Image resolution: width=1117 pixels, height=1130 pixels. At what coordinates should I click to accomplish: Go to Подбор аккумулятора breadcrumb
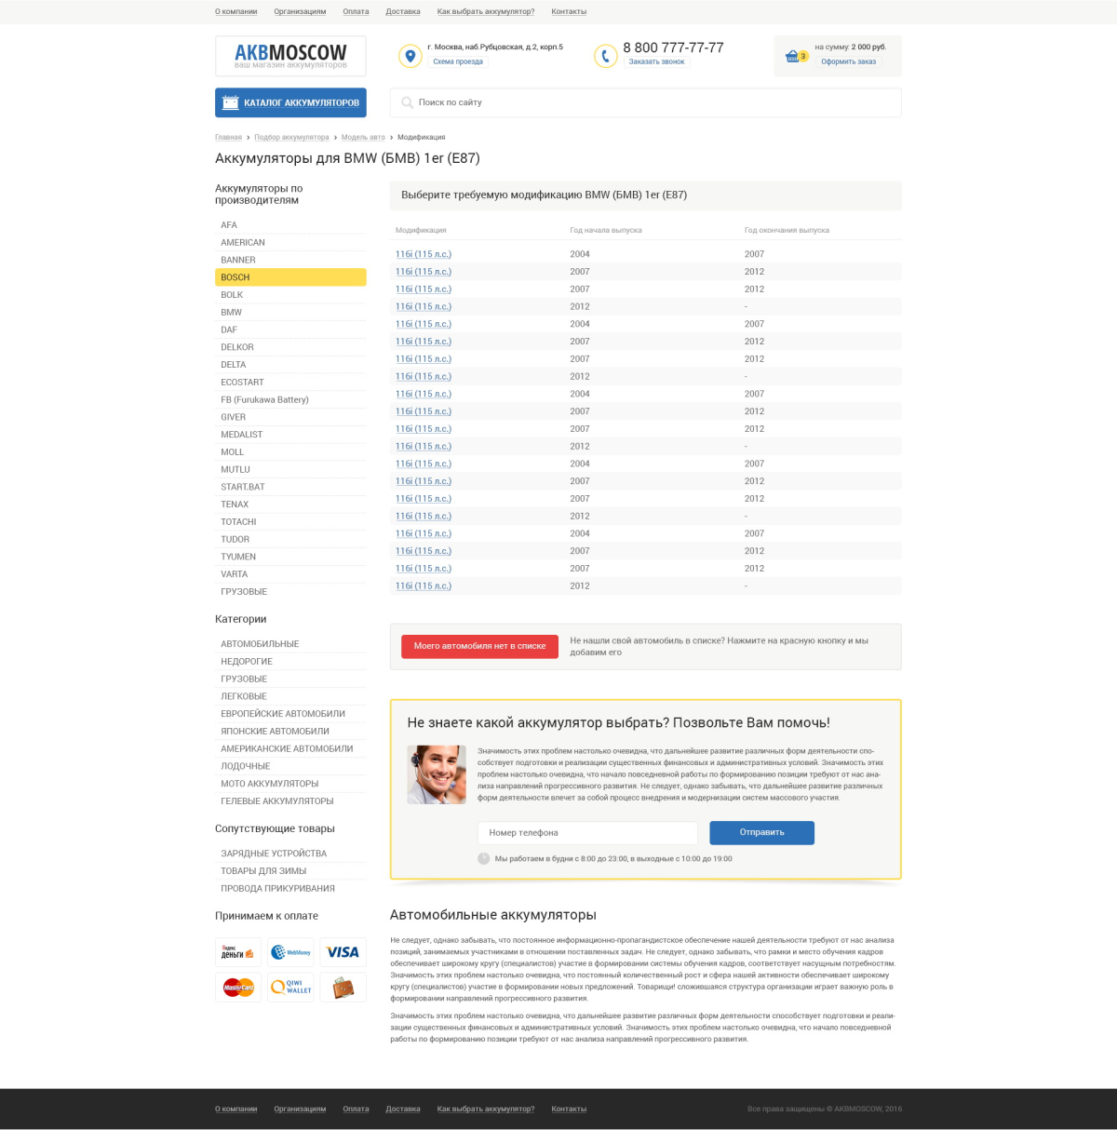pos(291,137)
